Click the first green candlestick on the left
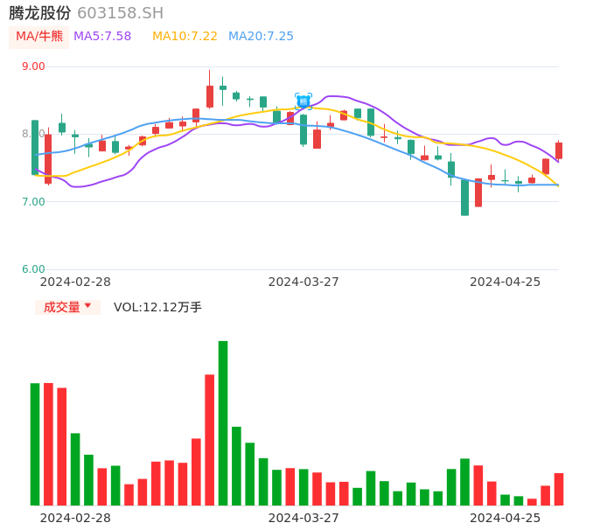The width and height of the screenshot is (600, 530). [35, 147]
